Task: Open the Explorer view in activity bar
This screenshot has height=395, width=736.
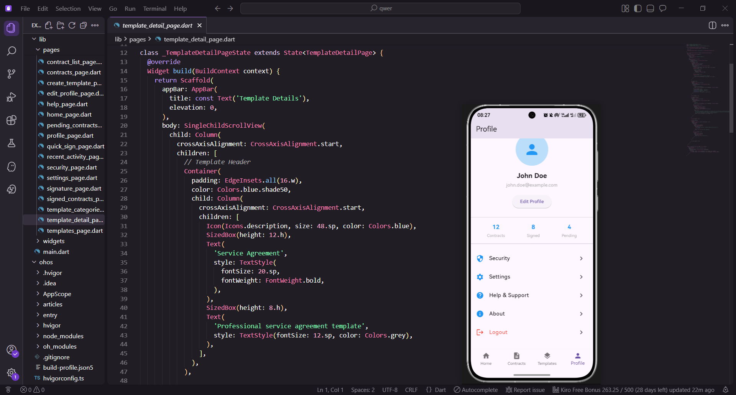Action: tap(11, 28)
